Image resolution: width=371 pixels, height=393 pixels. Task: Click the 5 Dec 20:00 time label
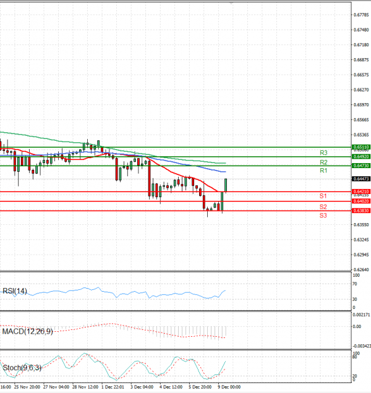[x=200, y=387]
